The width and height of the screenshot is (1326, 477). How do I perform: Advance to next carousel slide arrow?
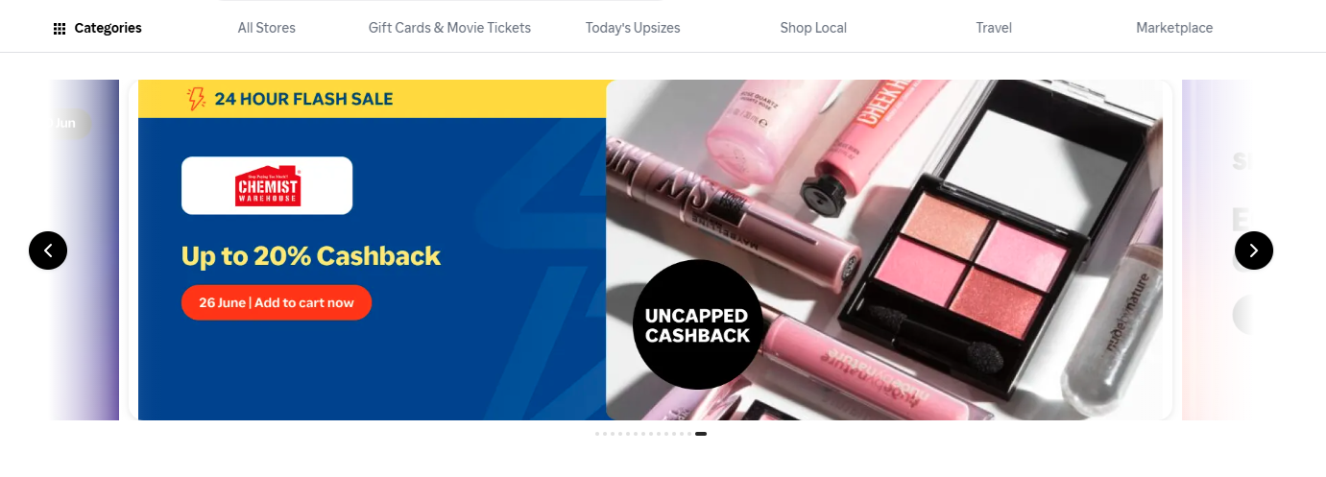pyautogui.click(x=1254, y=250)
